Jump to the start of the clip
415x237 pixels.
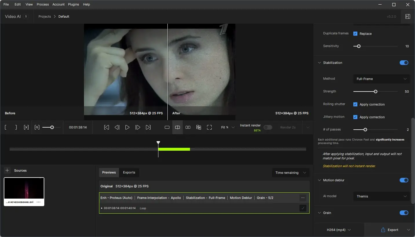107,127
